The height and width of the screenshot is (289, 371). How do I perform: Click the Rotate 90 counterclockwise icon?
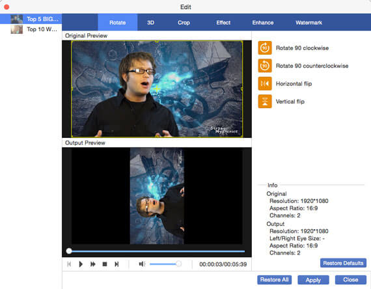pyautogui.click(x=265, y=66)
